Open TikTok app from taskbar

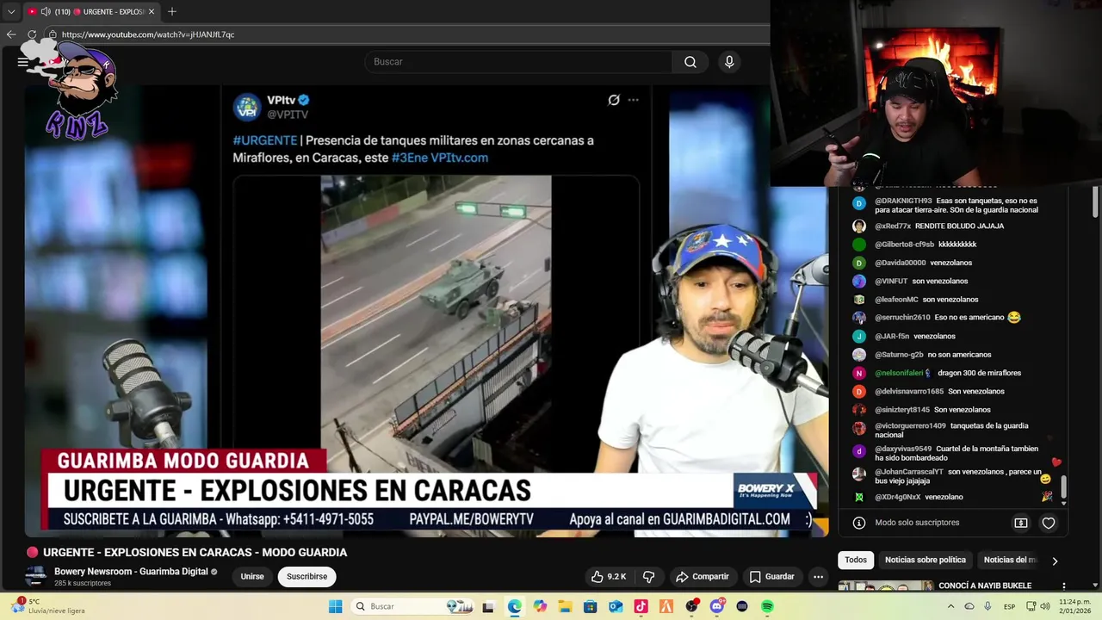[641, 606]
